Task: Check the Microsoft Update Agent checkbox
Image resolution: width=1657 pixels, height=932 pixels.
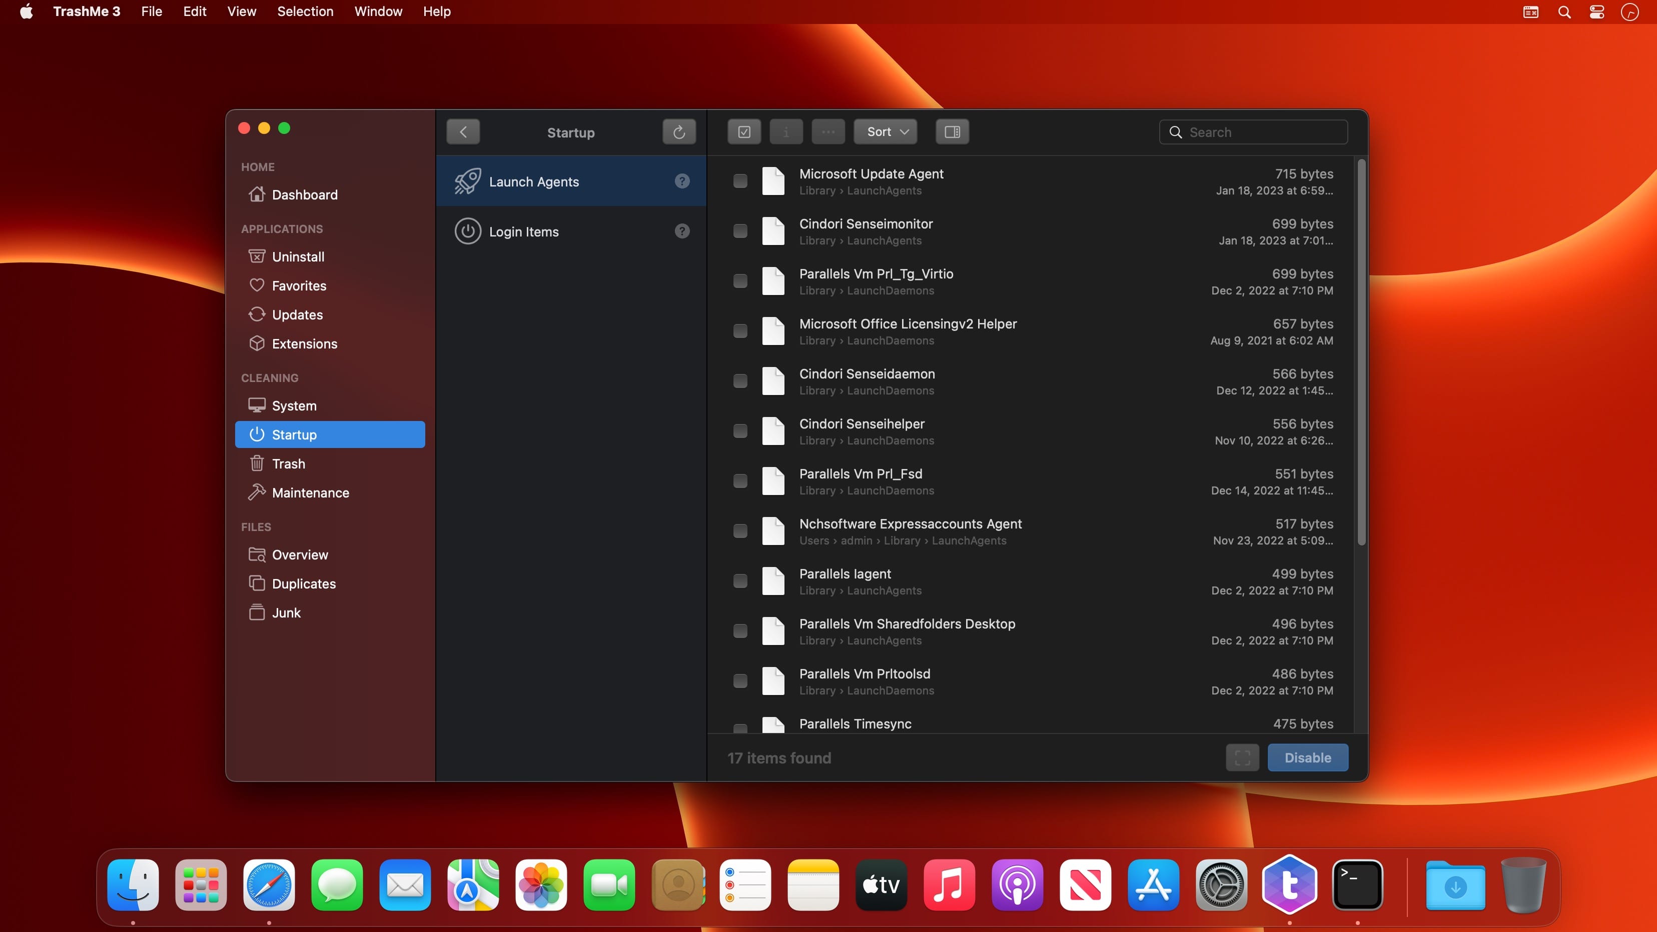Action: coord(740,181)
